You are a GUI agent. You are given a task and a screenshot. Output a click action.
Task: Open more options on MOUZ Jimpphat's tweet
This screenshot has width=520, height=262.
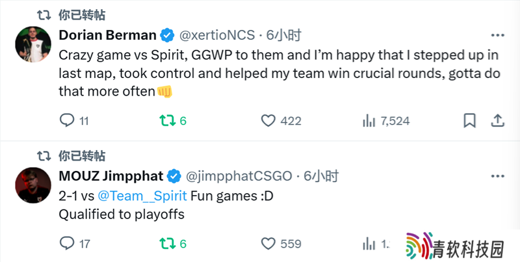point(497,176)
